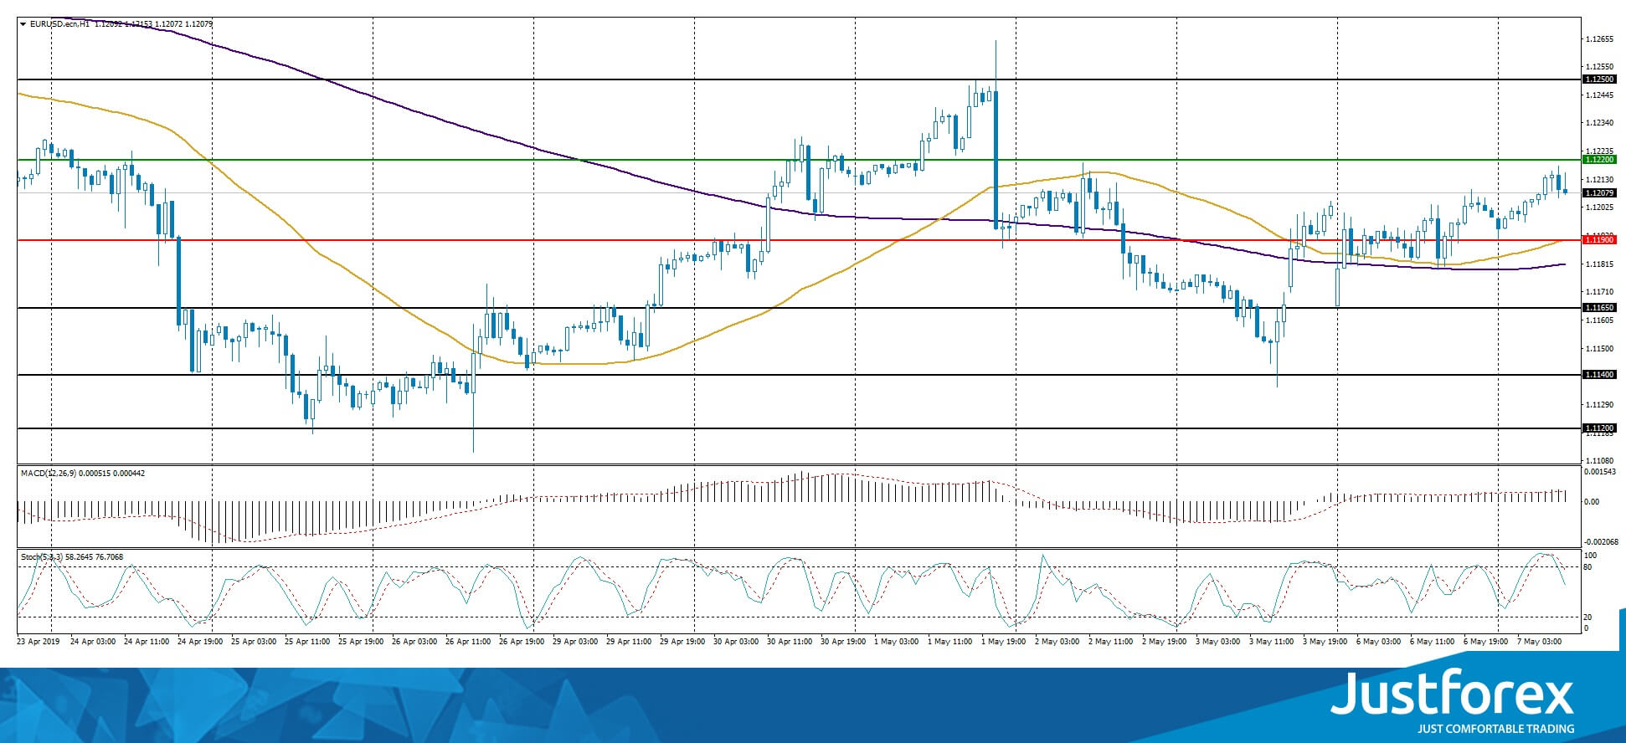Click the 1.12550 price scale value
The height and width of the screenshot is (743, 1626).
click(1600, 66)
